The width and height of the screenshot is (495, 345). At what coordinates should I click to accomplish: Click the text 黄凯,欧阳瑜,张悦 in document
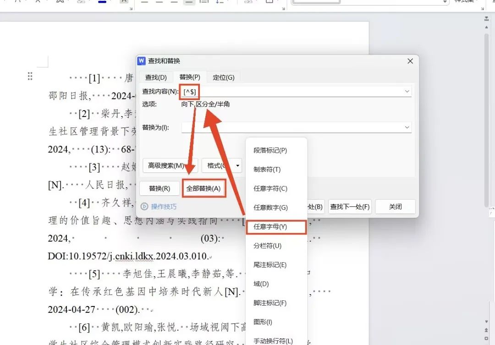coord(139,327)
